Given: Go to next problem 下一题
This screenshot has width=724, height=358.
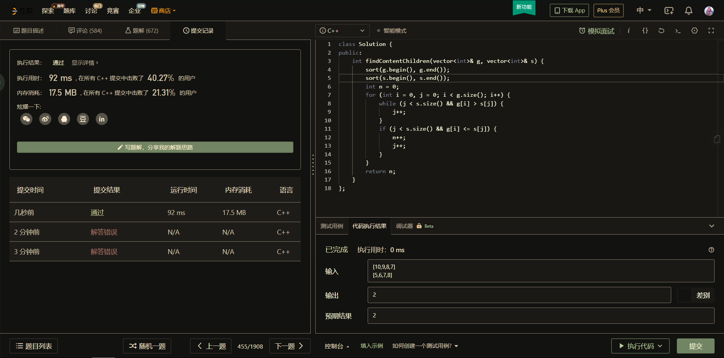Looking at the screenshot, I should click(x=290, y=346).
